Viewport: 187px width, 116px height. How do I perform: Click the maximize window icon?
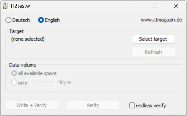[x=155, y=6]
